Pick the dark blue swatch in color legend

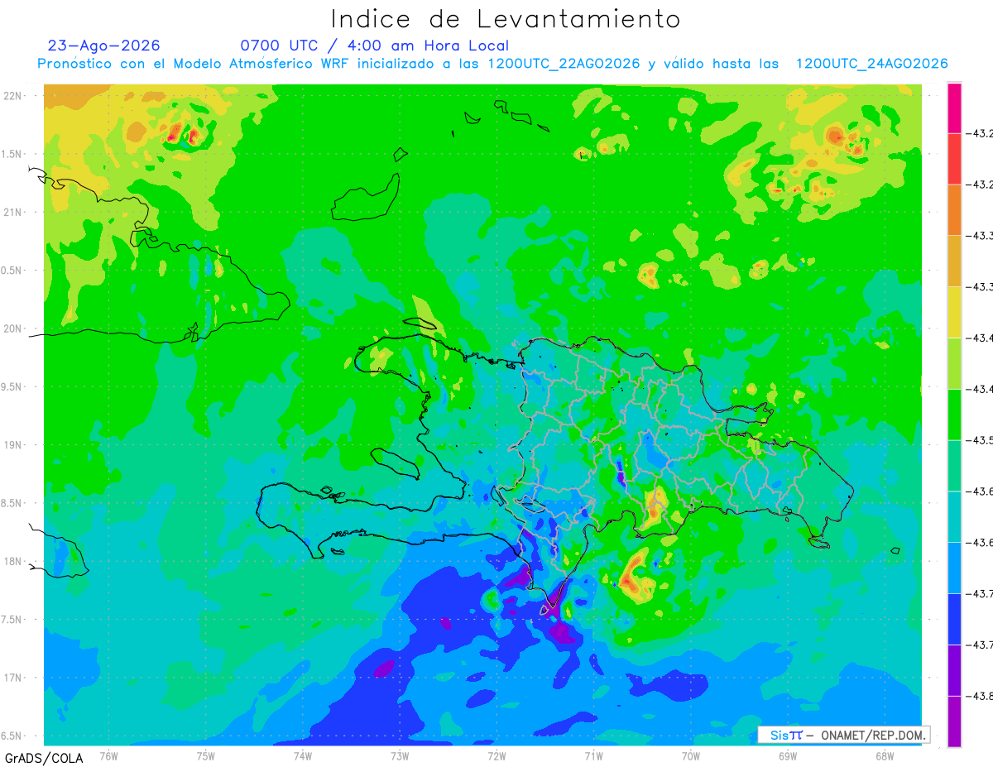click(x=954, y=619)
